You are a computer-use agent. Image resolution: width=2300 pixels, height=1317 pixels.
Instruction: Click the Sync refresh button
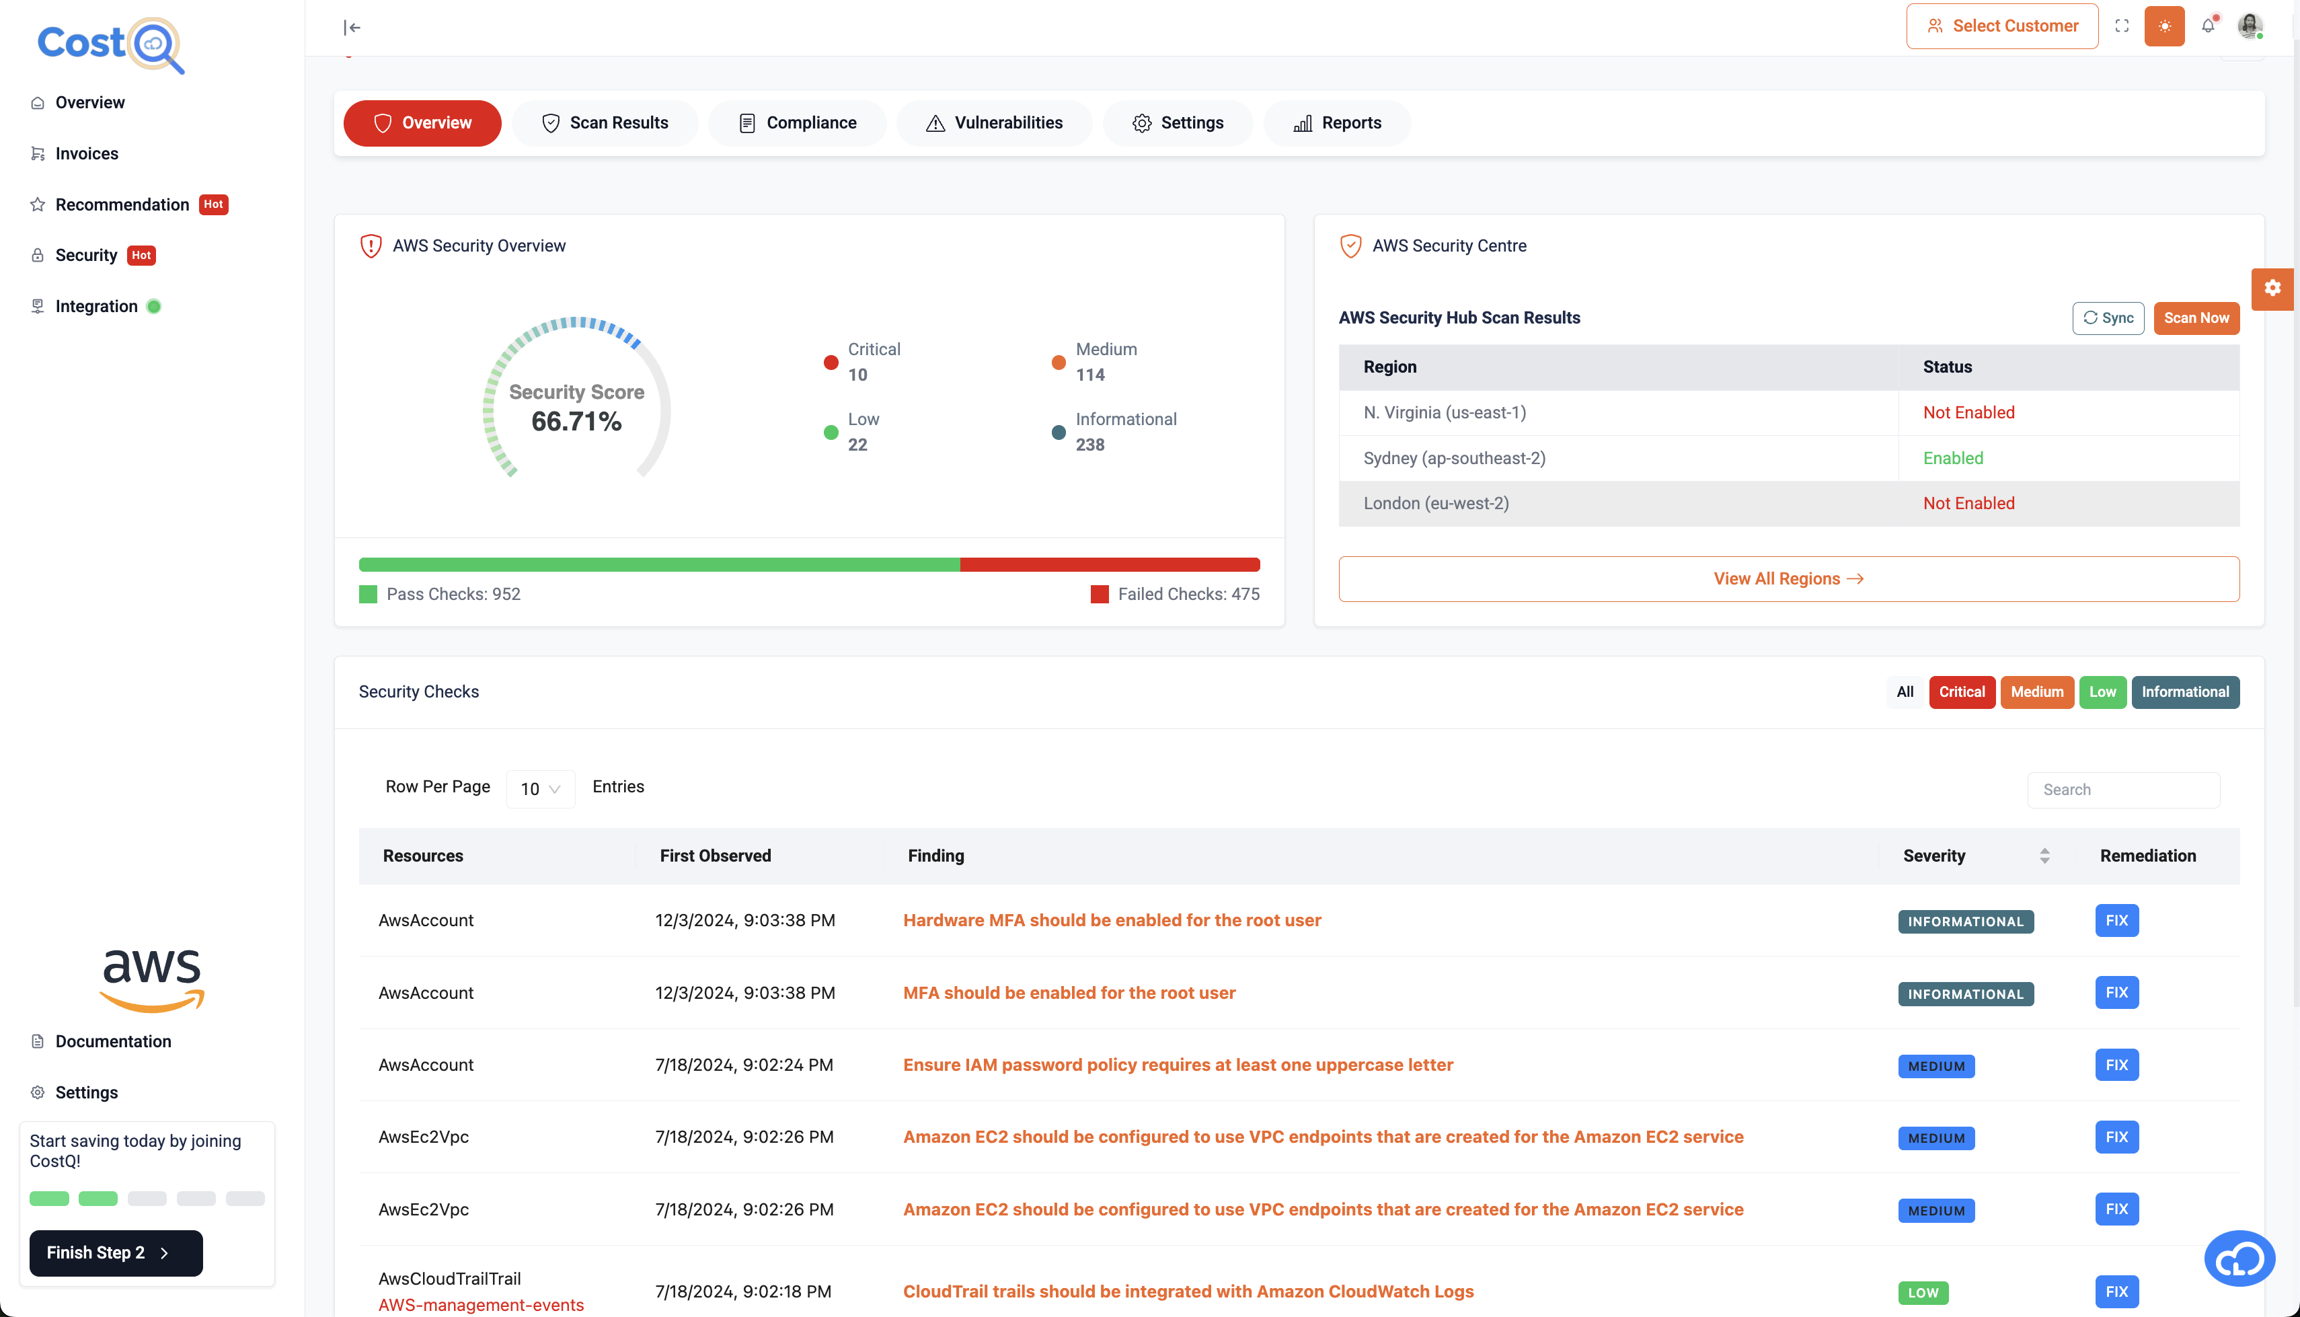point(2108,317)
